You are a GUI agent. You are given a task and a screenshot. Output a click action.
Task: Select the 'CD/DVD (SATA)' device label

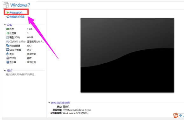tap(17, 41)
